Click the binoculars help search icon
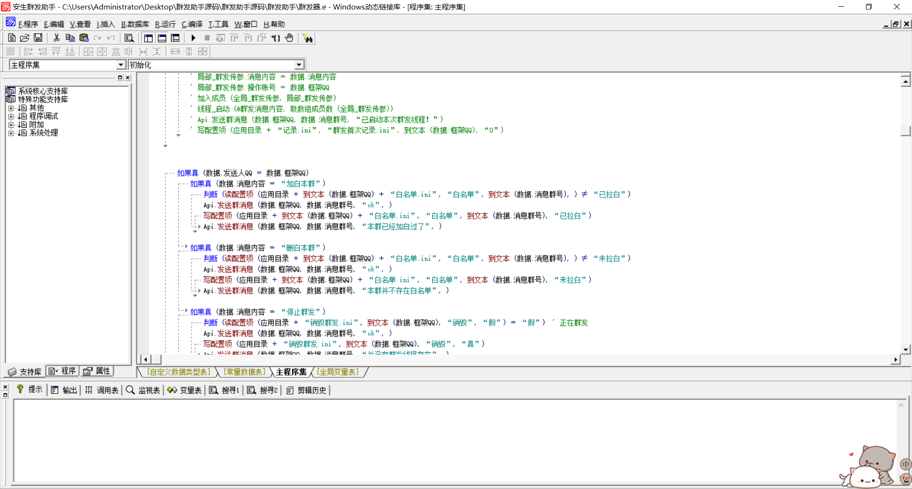The image size is (912, 489). (308, 38)
